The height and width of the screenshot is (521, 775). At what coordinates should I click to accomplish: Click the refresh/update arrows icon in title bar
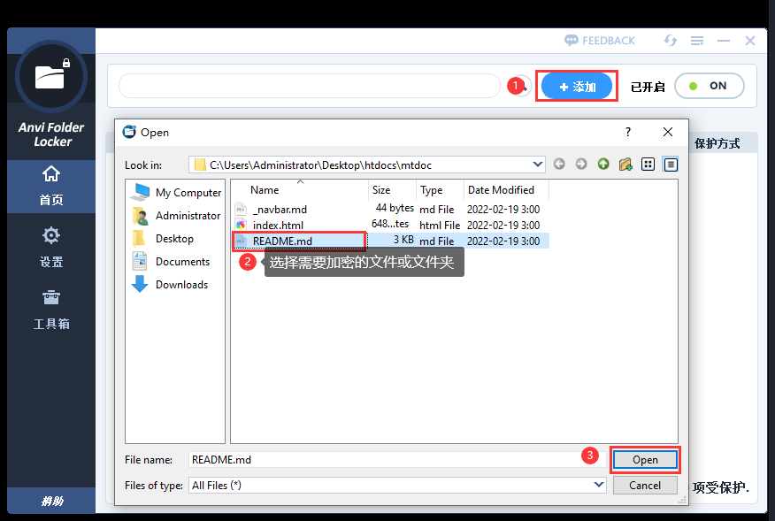[x=671, y=41]
